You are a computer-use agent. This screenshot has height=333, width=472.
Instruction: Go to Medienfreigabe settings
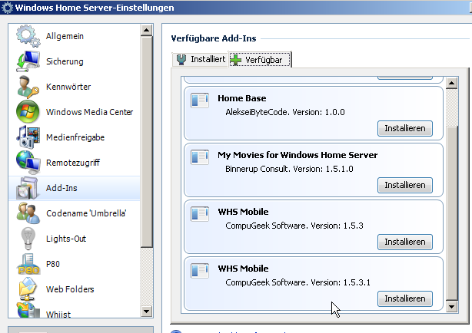point(75,137)
